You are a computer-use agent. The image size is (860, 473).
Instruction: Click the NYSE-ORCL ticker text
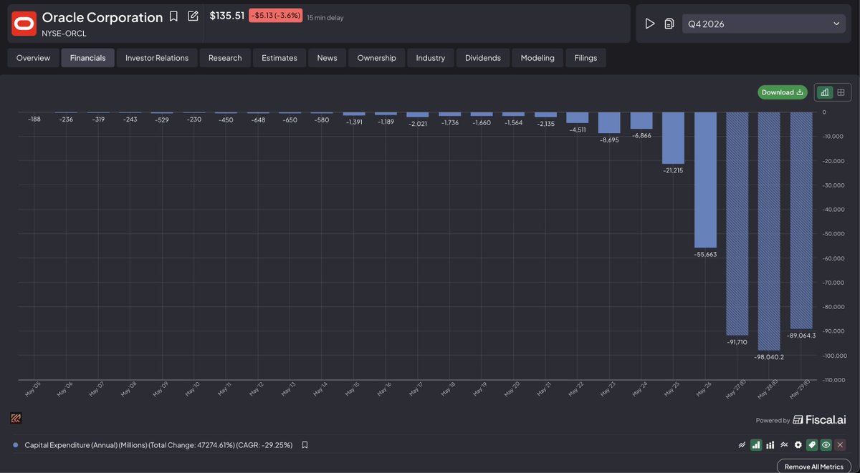coord(64,33)
